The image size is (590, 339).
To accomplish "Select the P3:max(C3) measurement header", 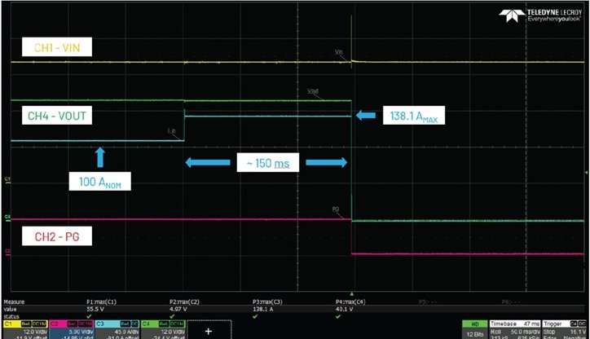I will click(267, 302).
